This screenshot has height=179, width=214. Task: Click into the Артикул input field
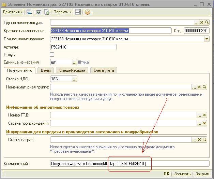[83, 47]
